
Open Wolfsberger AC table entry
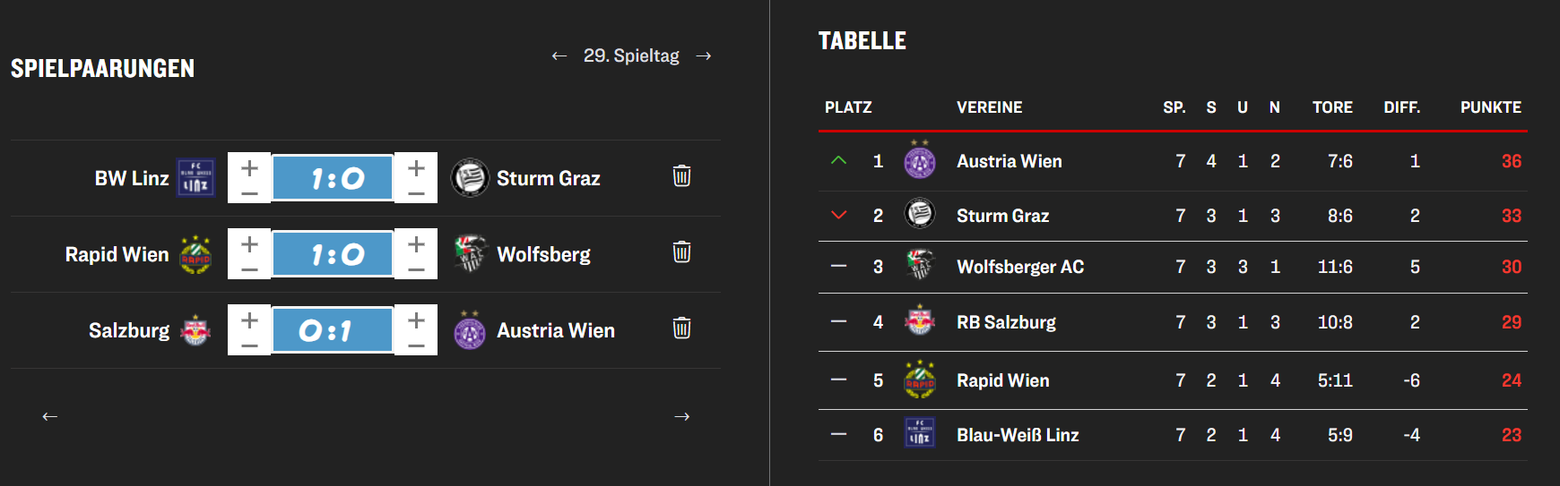tap(1019, 268)
